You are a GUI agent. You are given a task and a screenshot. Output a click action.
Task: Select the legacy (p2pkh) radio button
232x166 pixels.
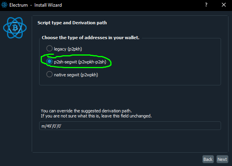click(49, 49)
